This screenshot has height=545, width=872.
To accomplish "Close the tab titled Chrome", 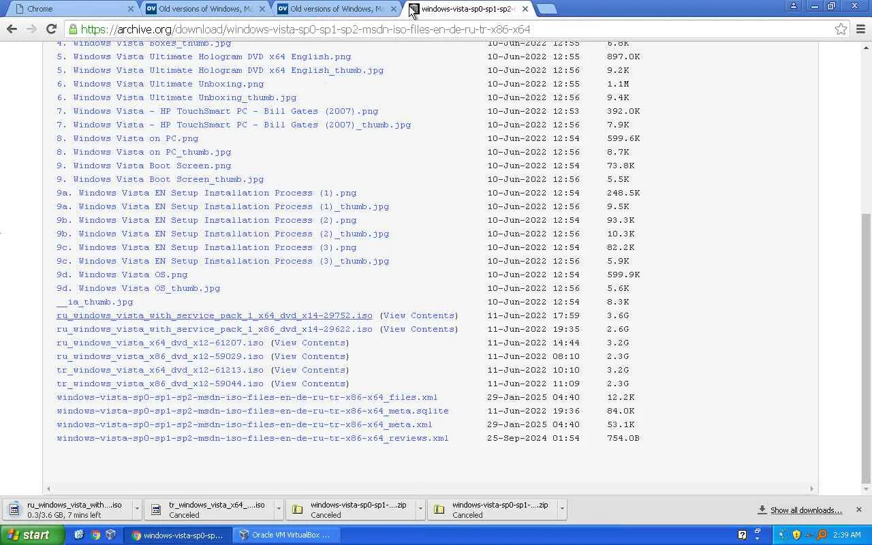I will pos(131,9).
